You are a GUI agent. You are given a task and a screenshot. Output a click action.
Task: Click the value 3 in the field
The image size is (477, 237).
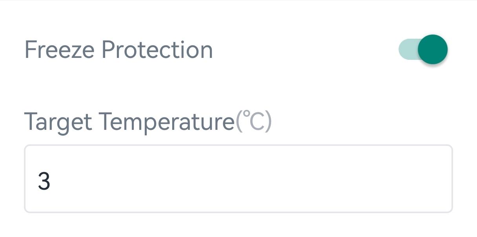coord(44,181)
